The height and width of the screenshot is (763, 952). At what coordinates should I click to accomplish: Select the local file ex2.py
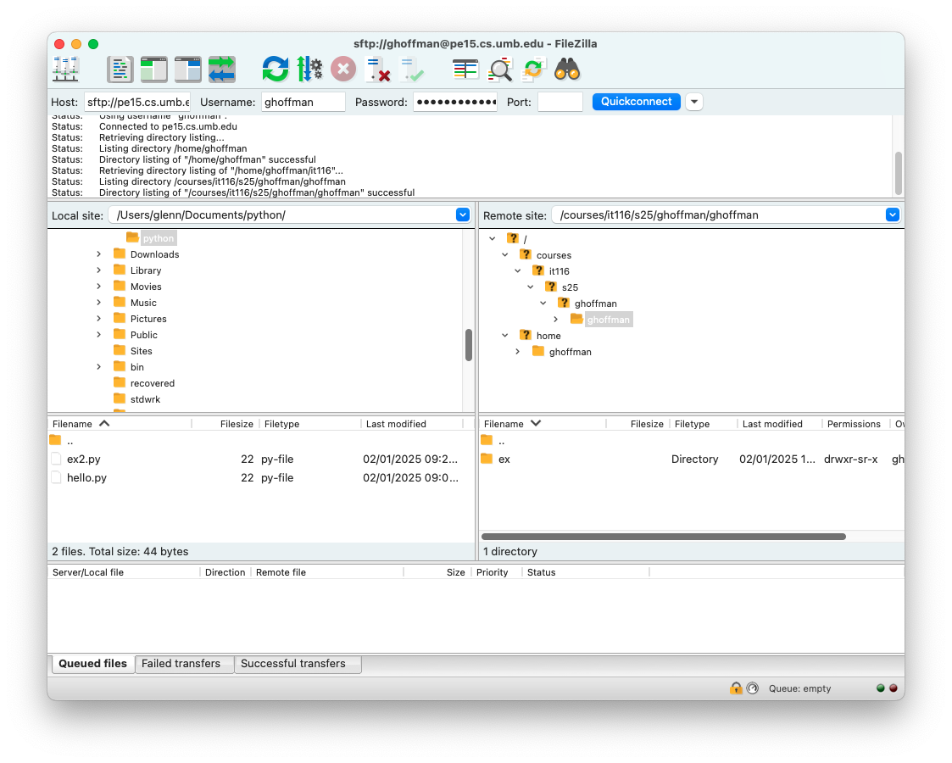[x=84, y=459]
